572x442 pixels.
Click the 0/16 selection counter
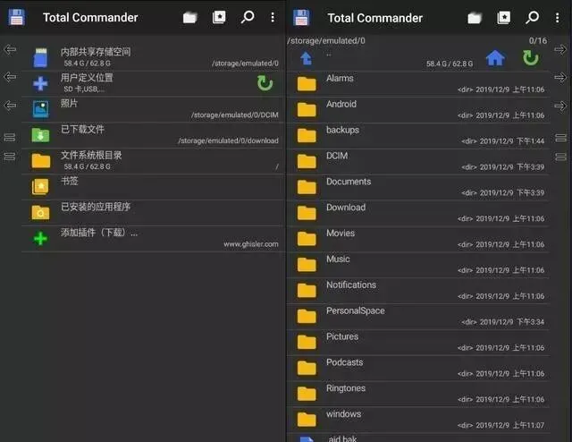pyautogui.click(x=538, y=40)
